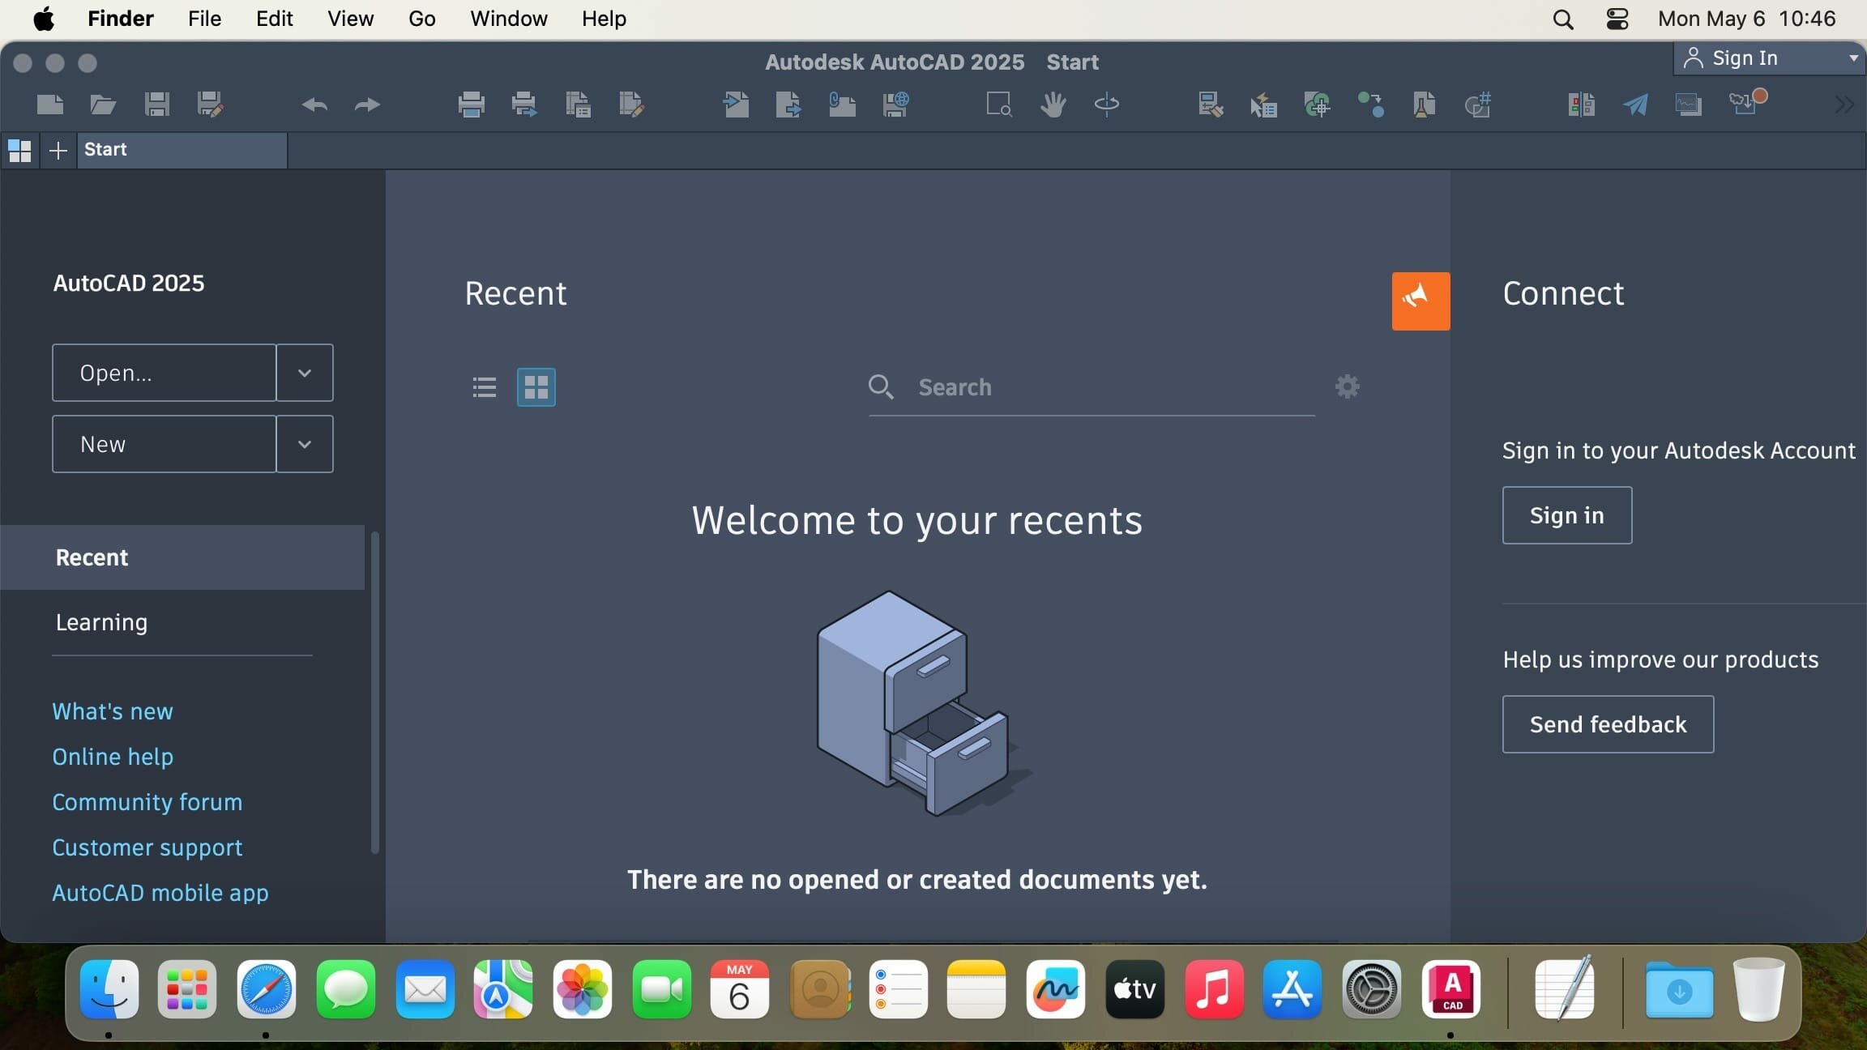Click the Save As icon with pencil
The width and height of the screenshot is (1867, 1050).
click(x=210, y=105)
